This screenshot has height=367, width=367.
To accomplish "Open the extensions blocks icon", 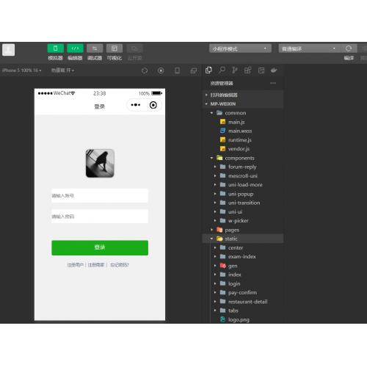I will pyautogui.click(x=247, y=70).
